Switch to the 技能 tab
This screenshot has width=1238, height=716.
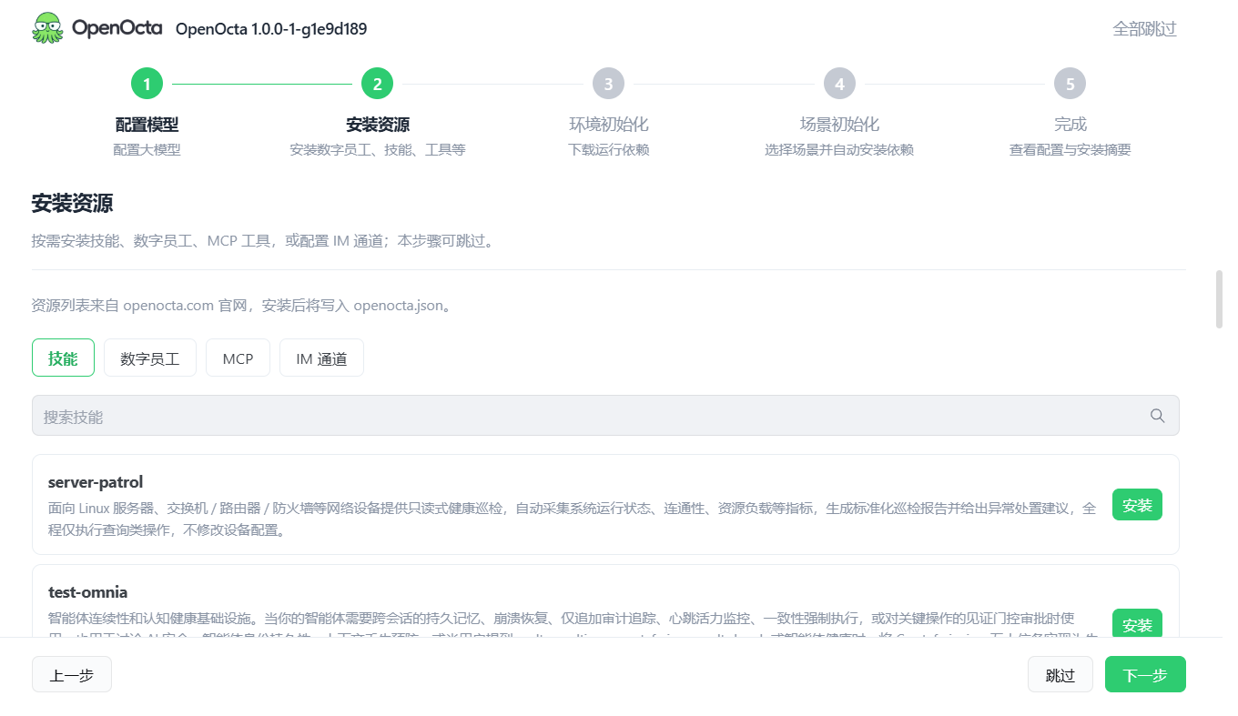63,358
